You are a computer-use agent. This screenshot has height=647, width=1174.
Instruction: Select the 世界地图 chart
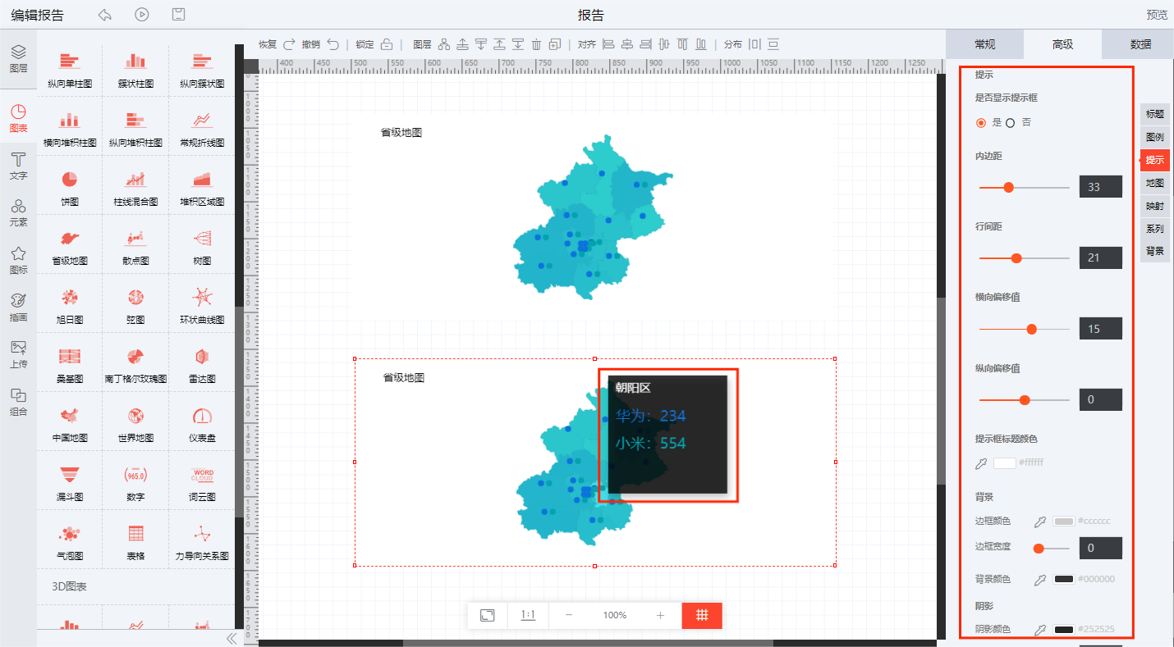click(x=135, y=423)
